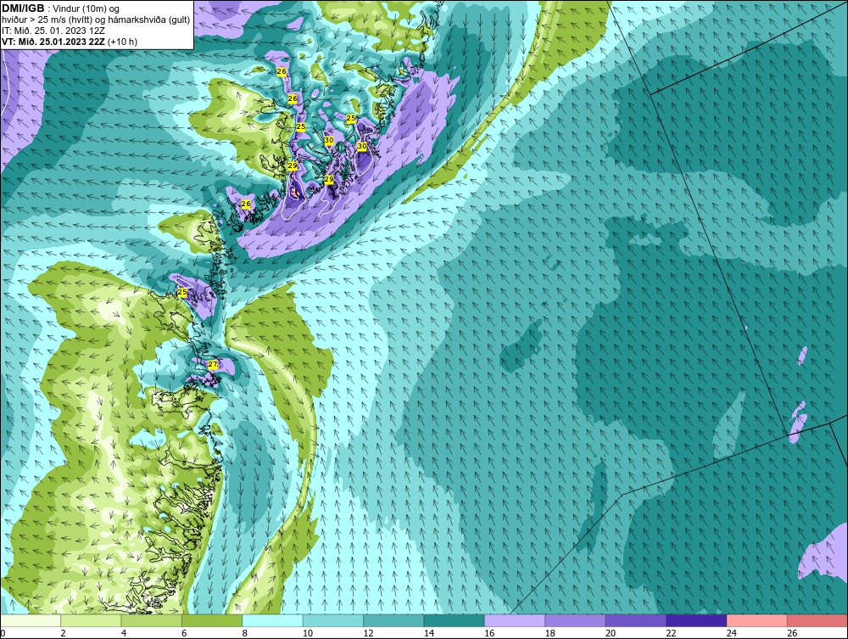848x639 pixels.
Task: Click the legend scale number 10
Action: pos(308,633)
